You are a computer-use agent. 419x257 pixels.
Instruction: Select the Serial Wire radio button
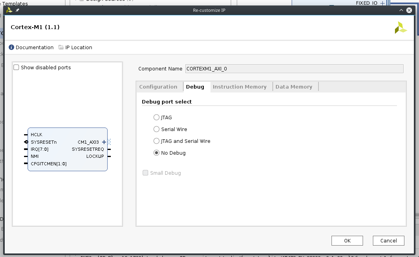(156, 129)
